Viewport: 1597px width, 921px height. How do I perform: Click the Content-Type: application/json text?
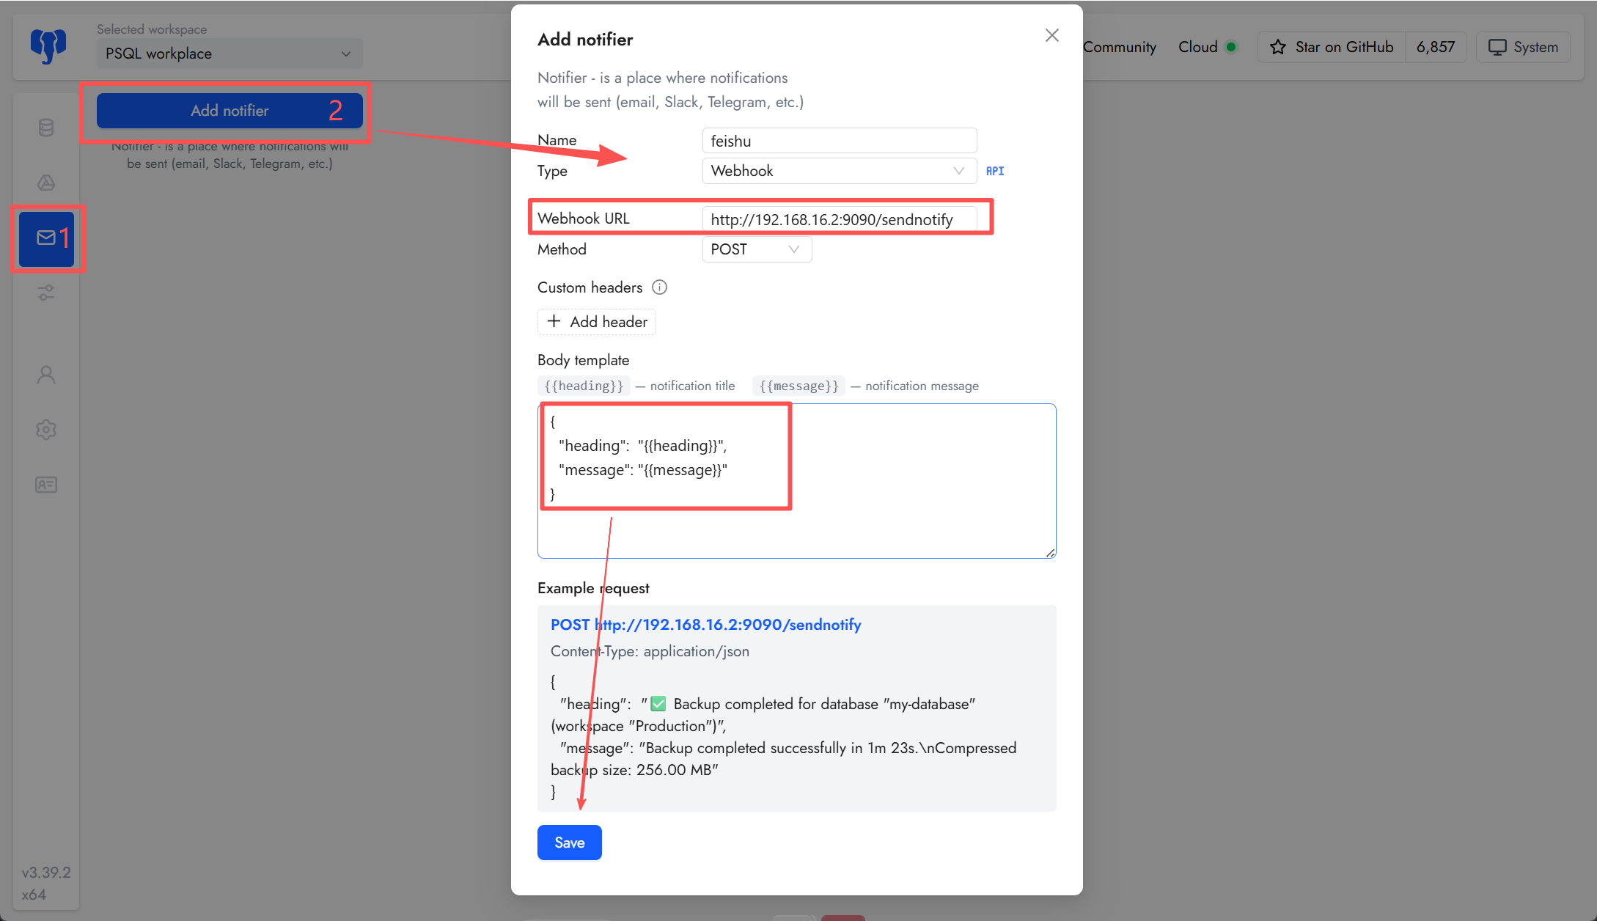tap(650, 651)
